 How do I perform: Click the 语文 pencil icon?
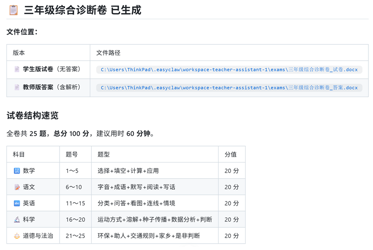coord(17,187)
